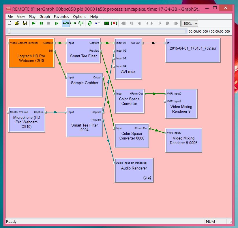Click the green connect icon marked M over T
Viewport: 238px width, 228px height.
80,23
